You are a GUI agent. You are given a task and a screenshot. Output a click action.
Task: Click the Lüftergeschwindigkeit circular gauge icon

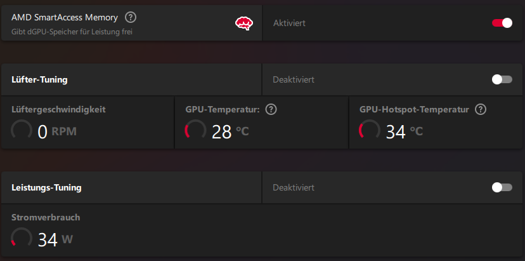[x=22, y=131]
